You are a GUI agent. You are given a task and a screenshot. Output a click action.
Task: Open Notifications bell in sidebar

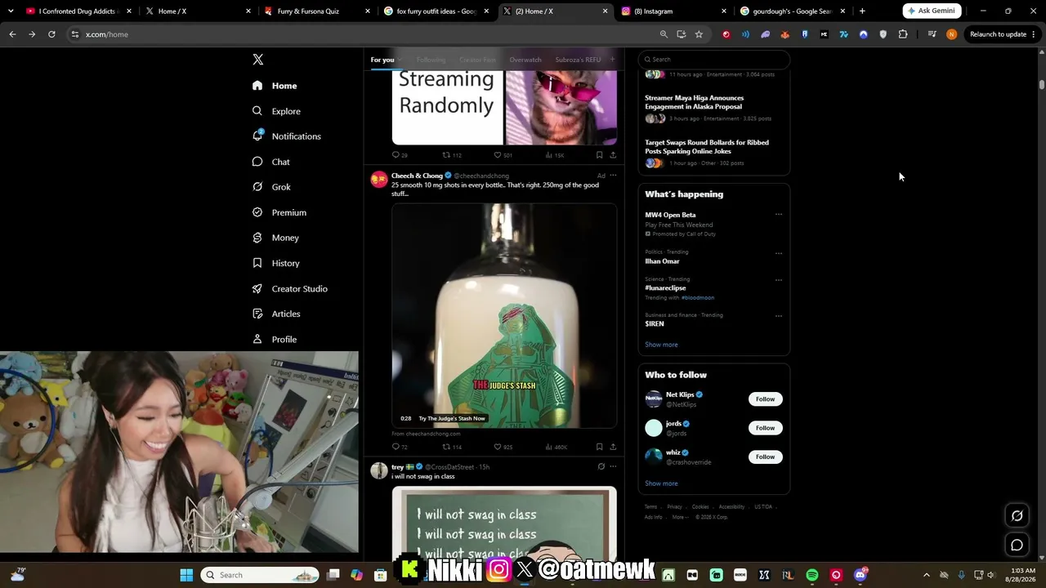(286, 136)
